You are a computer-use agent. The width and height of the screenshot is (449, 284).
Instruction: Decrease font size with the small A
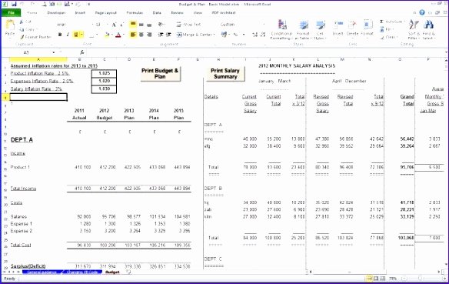121,25
